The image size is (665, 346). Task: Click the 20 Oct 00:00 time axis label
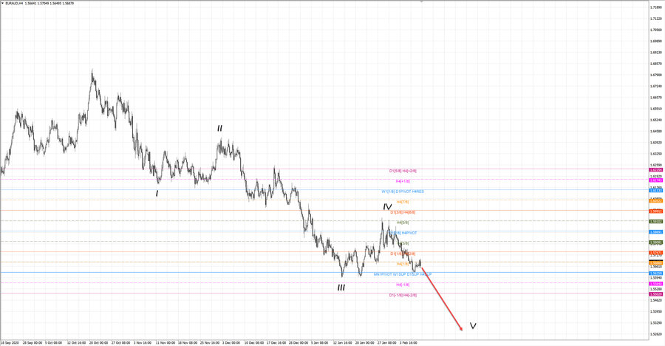point(98,342)
